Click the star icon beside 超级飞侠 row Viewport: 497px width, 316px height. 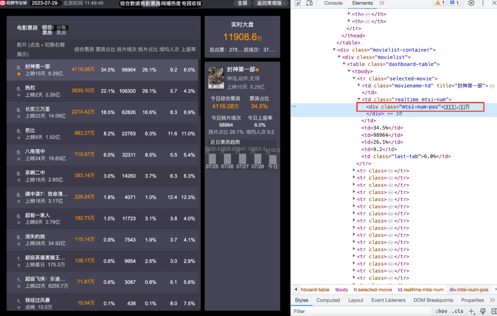tap(19, 286)
